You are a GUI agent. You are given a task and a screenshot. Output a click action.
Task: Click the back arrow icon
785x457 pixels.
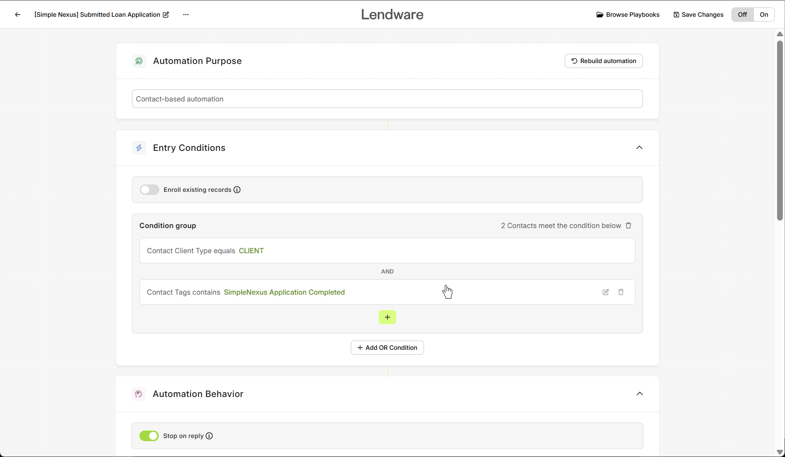point(18,15)
